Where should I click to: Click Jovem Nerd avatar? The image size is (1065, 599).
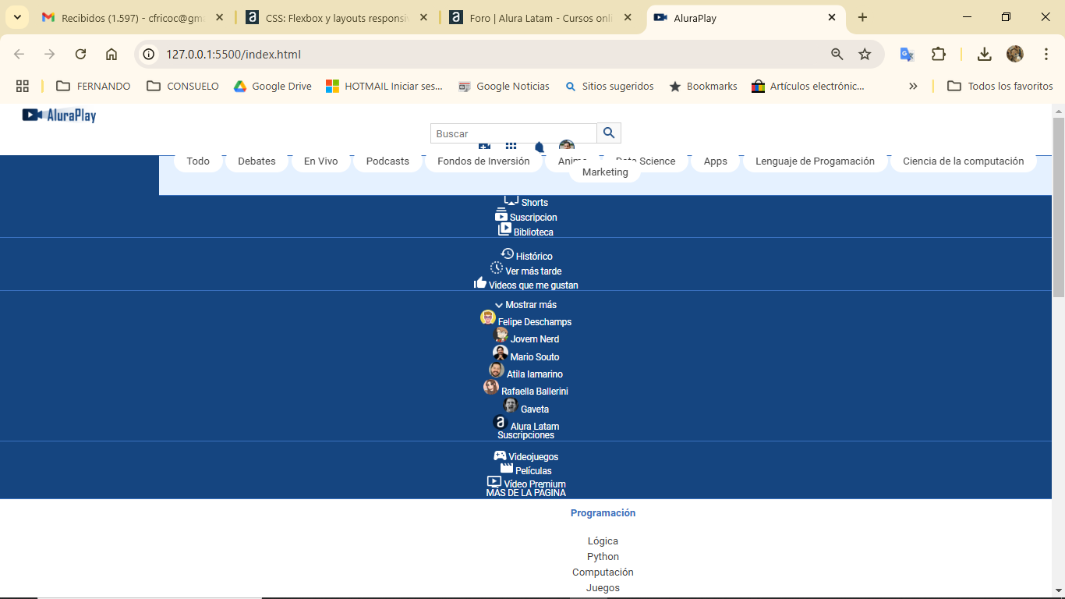[501, 335]
